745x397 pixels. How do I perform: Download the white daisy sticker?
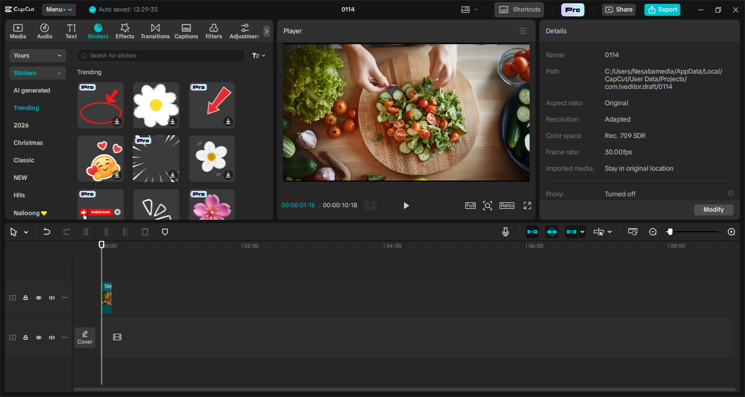point(172,121)
